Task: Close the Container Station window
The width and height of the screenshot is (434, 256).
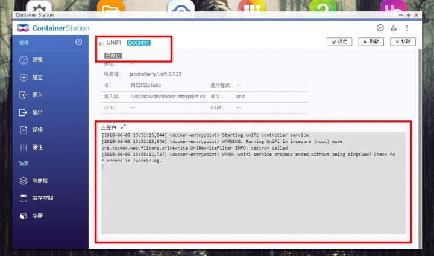Action: (x=416, y=15)
